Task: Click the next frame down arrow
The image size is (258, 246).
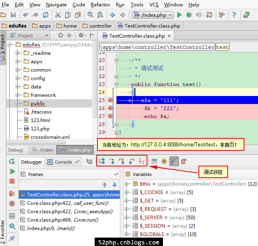Action: point(115,185)
